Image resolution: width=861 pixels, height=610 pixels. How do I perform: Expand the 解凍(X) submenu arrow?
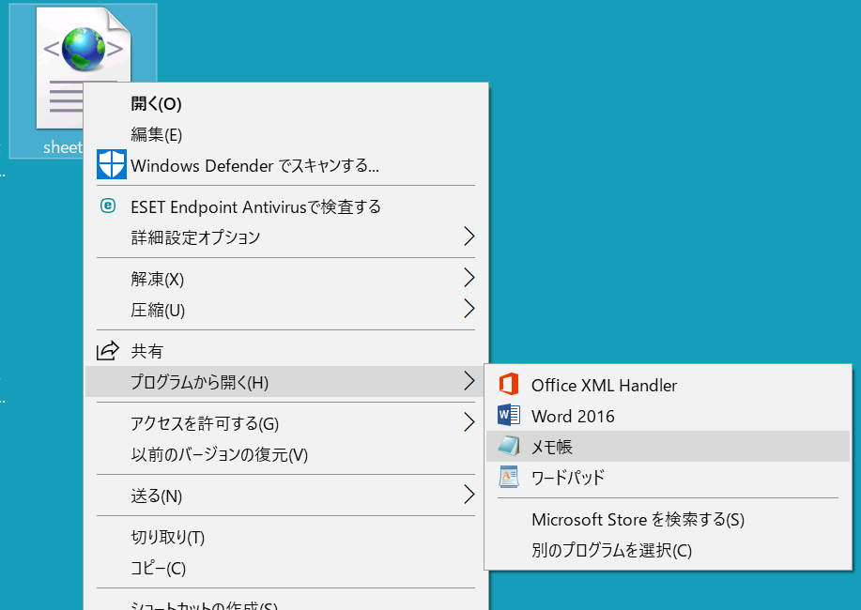[469, 278]
